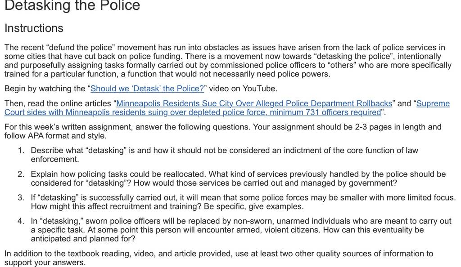This screenshot has height=267, width=461.
Task: Open the "Should we 'Detask' the Police?" video link
Action: 147,89
